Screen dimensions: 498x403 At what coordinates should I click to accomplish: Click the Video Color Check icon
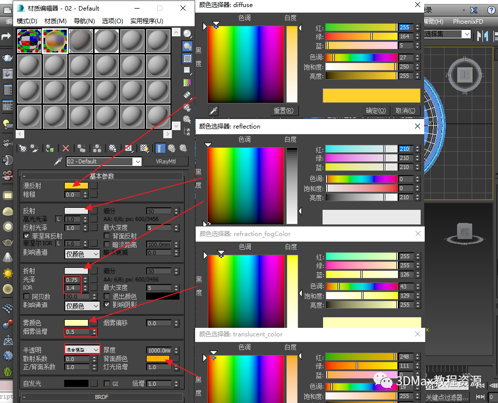(x=188, y=83)
